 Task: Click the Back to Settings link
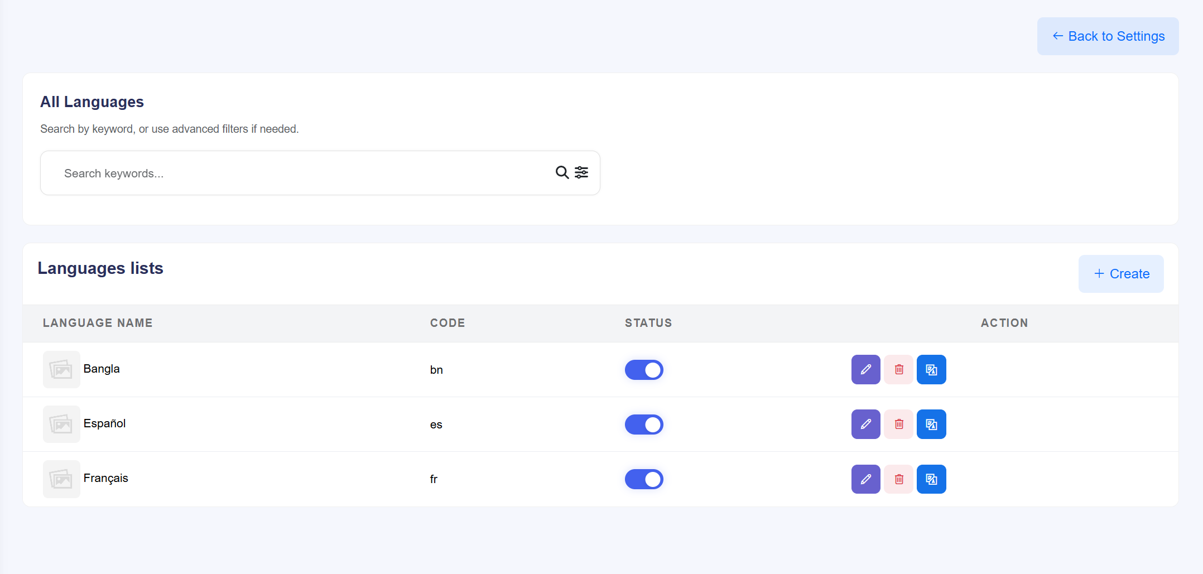coord(1108,36)
